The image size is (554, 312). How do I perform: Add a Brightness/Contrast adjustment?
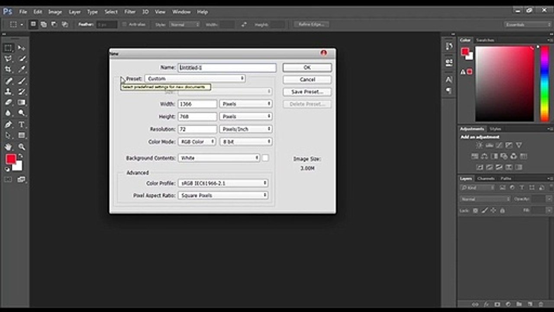click(480, 145)
